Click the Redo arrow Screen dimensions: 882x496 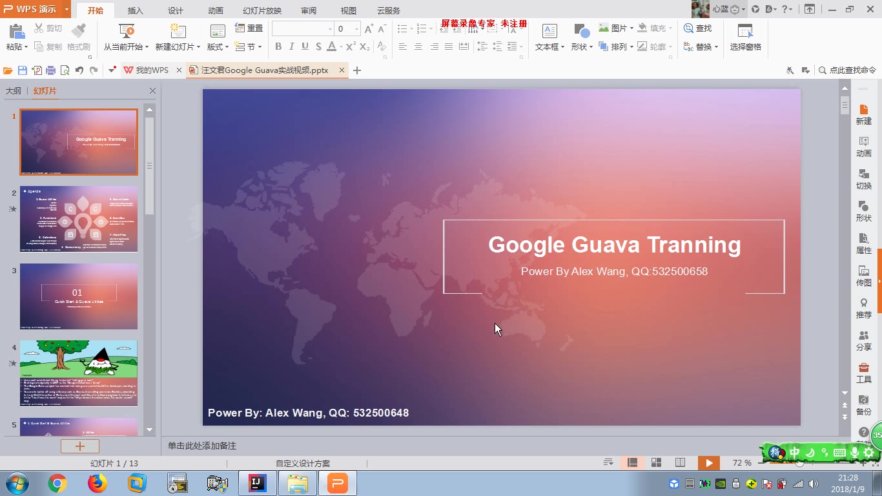94,70
